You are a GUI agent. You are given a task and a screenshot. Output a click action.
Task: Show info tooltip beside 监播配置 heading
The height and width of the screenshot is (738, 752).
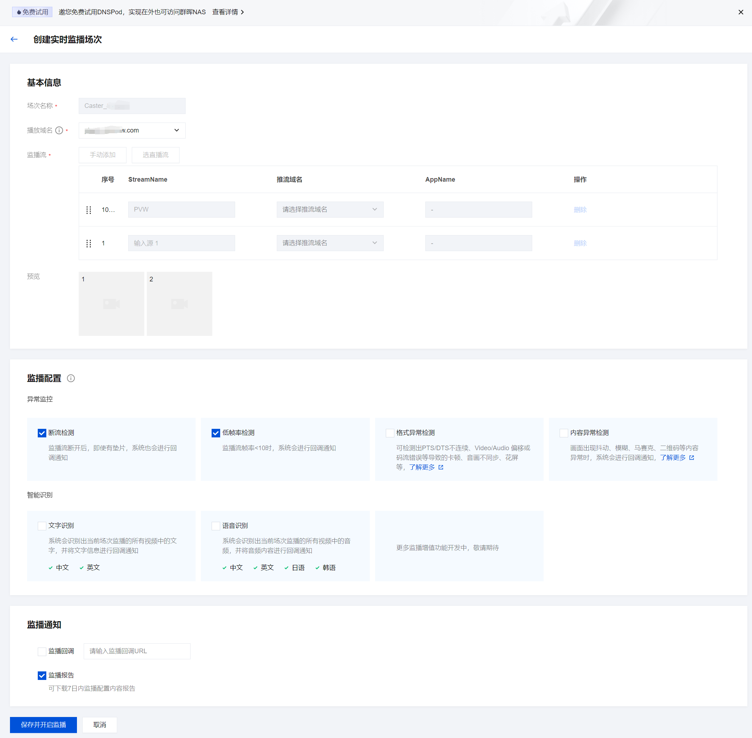point(71,378)
